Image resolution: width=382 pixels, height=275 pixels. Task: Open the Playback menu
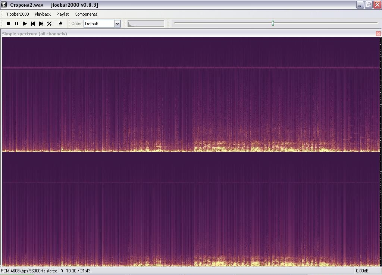[x=43, y=14]
